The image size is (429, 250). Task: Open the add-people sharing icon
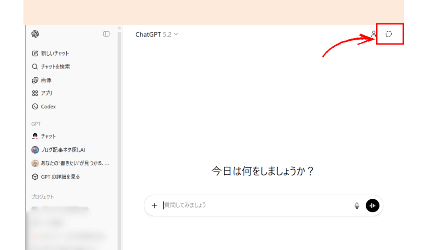point(374,34)
